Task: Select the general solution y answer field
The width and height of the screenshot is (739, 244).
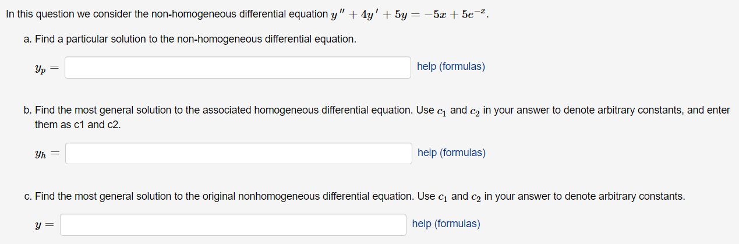Action: point(233,225)
